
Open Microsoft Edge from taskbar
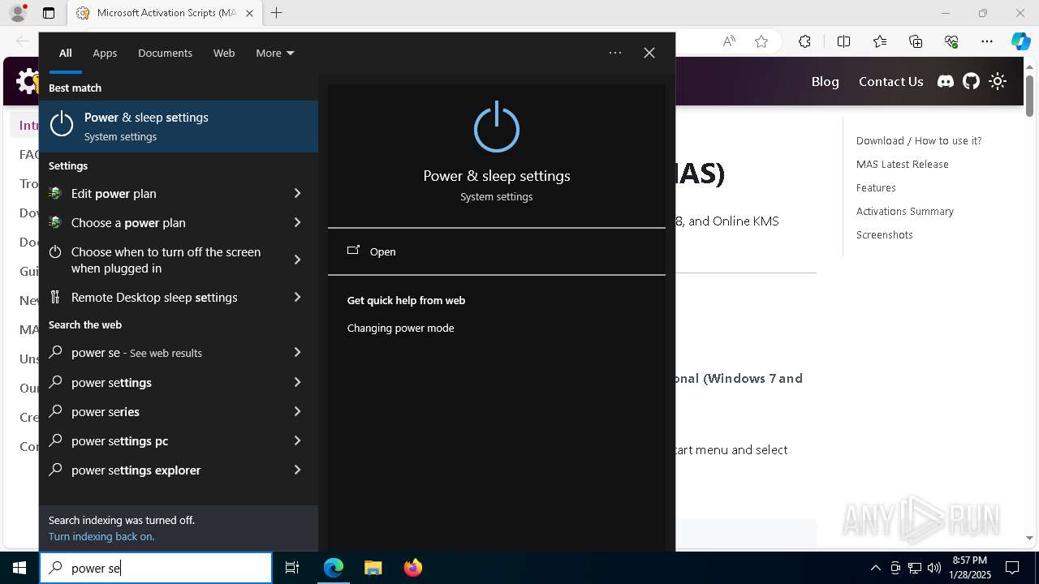334,568
